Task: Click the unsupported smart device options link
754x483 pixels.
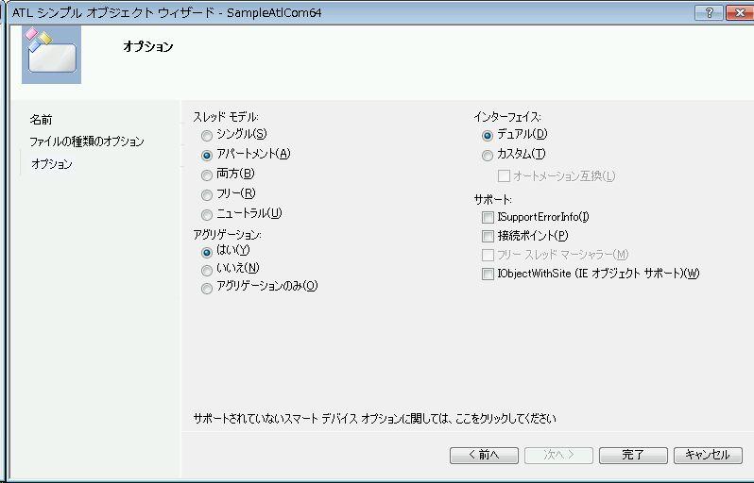Action: point(374,418)
